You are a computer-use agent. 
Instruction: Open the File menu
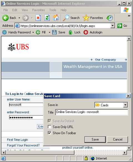(x=6, y=10)
